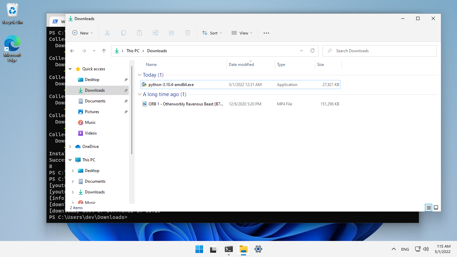
Task: Open the recent locations chevron
Action: pos(94,51)
